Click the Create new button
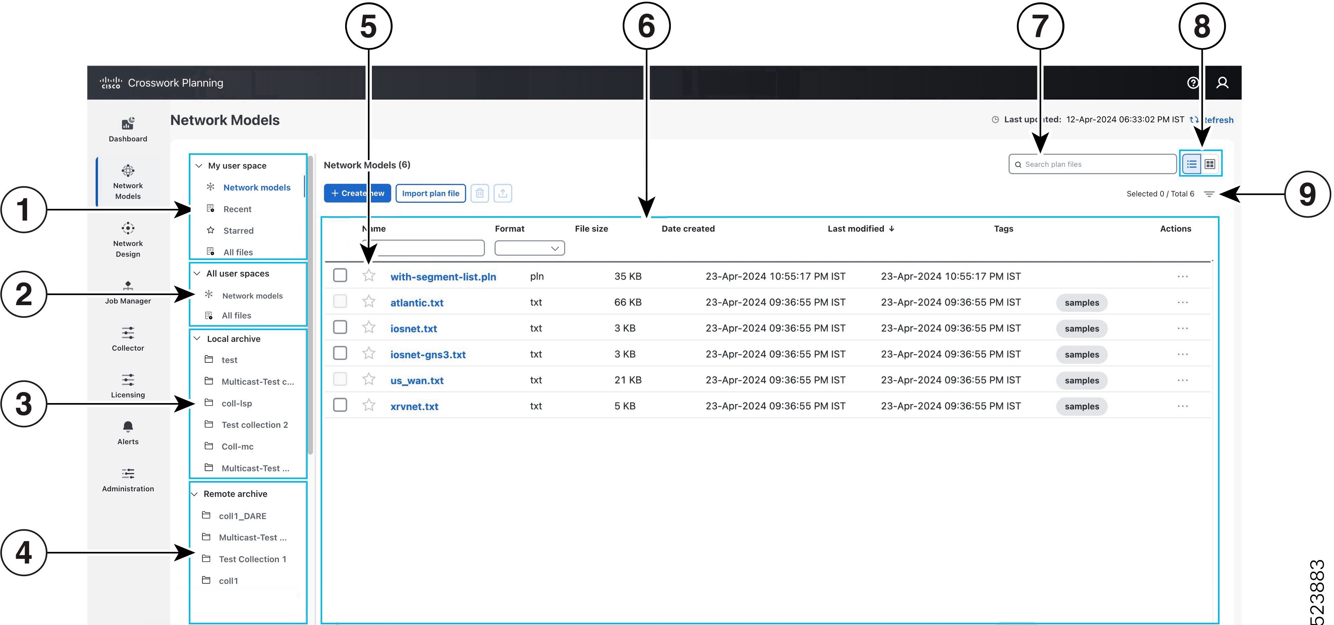Screen dimensions: 1334x625 357,194
